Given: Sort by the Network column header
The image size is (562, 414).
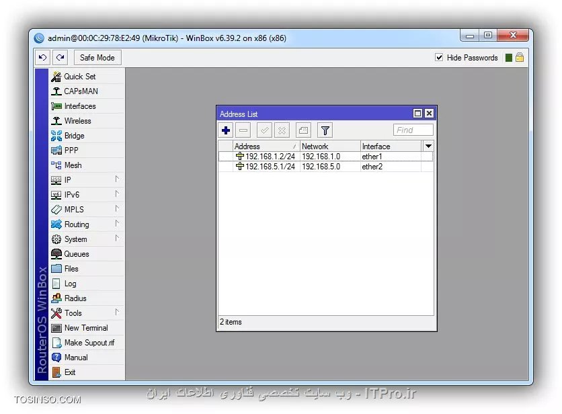Looking at the screenshot, I should tap(329, 146).
